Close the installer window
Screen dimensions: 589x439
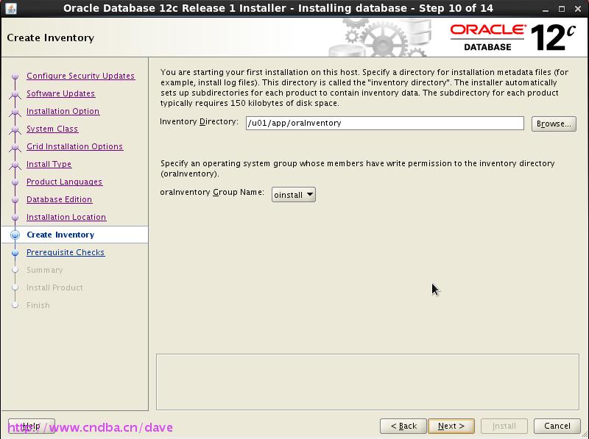(578, 9)
